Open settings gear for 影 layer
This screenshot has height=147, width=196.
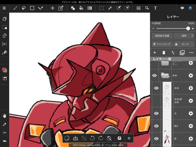(191, 139)
